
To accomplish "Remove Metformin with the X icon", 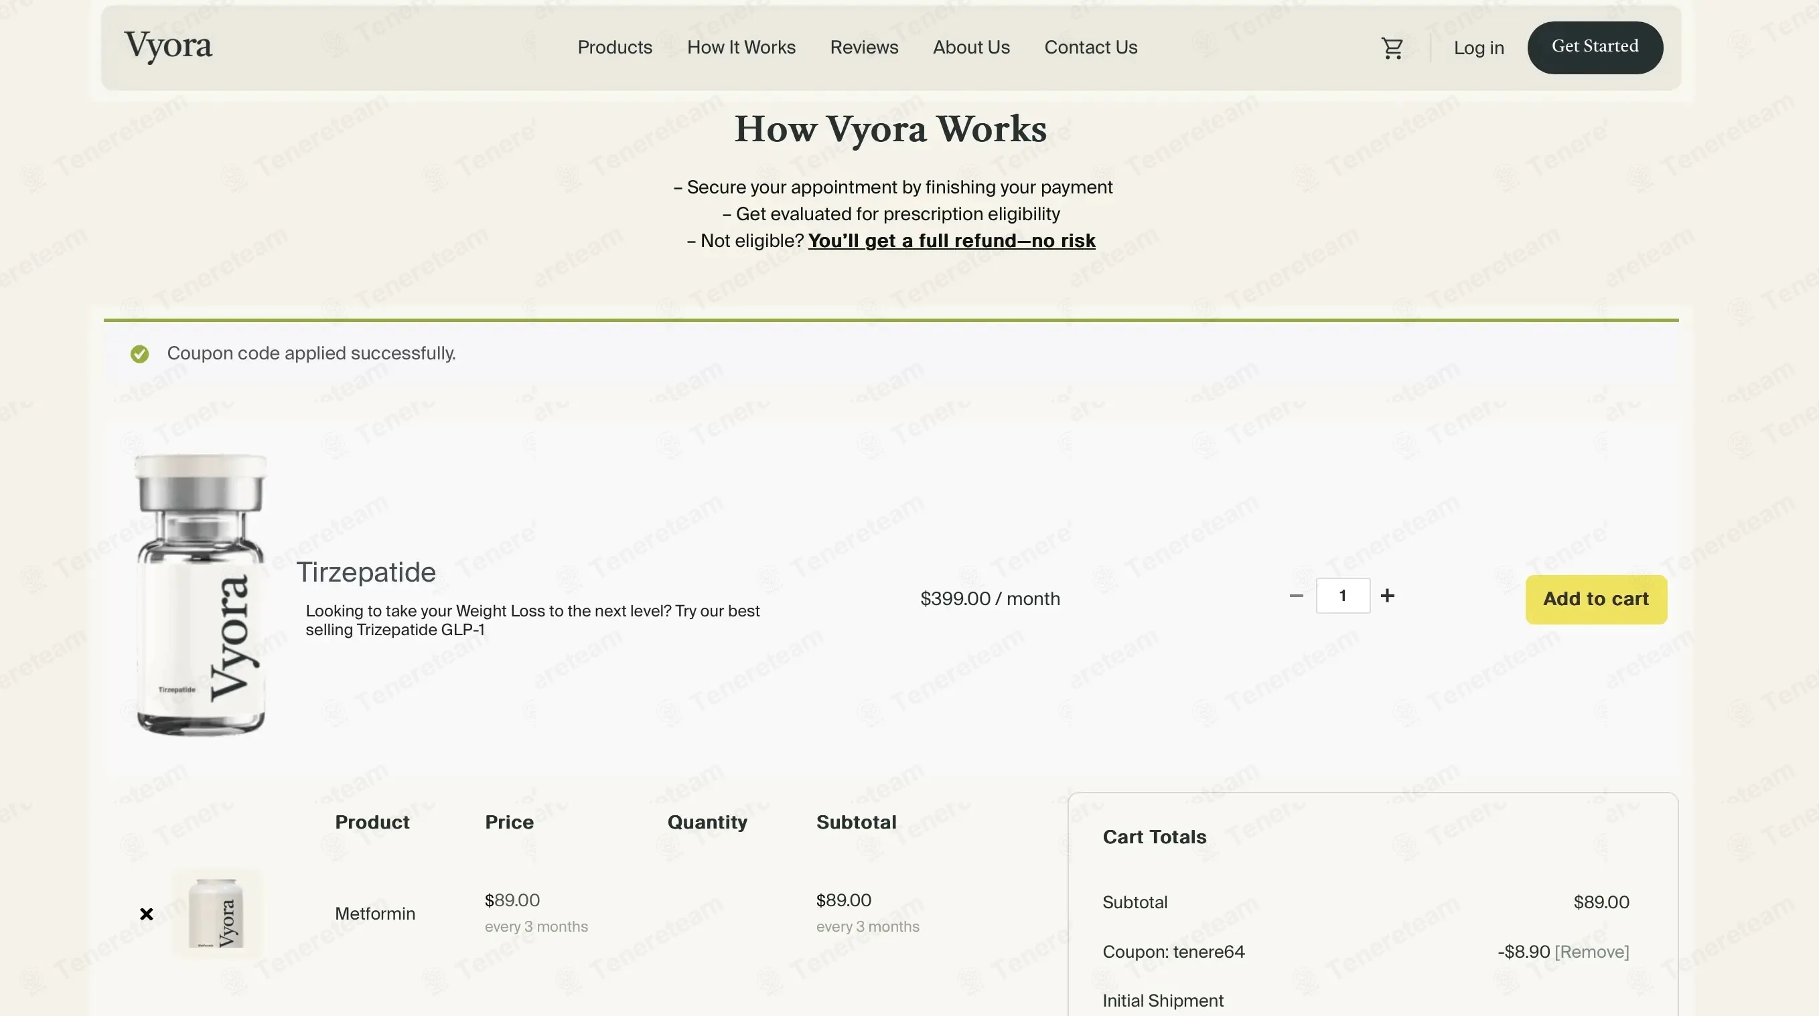I will pos(146,914).
